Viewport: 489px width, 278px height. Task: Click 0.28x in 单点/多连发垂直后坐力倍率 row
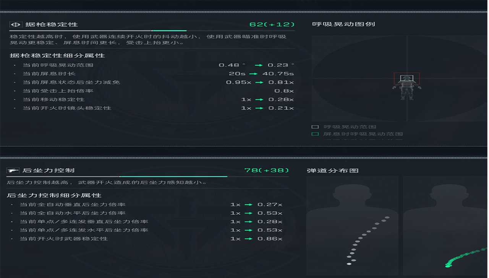[270, 222]
